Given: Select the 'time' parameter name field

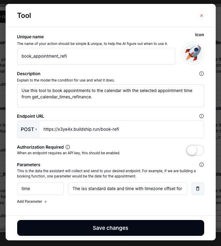Looking at the screenshot, I should pos(40,189).
